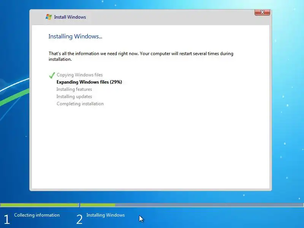This screenshot has height=228, width=304.
Task: Click the 'Installing Windows' stage label at bottom
Action: coord(106,215)
